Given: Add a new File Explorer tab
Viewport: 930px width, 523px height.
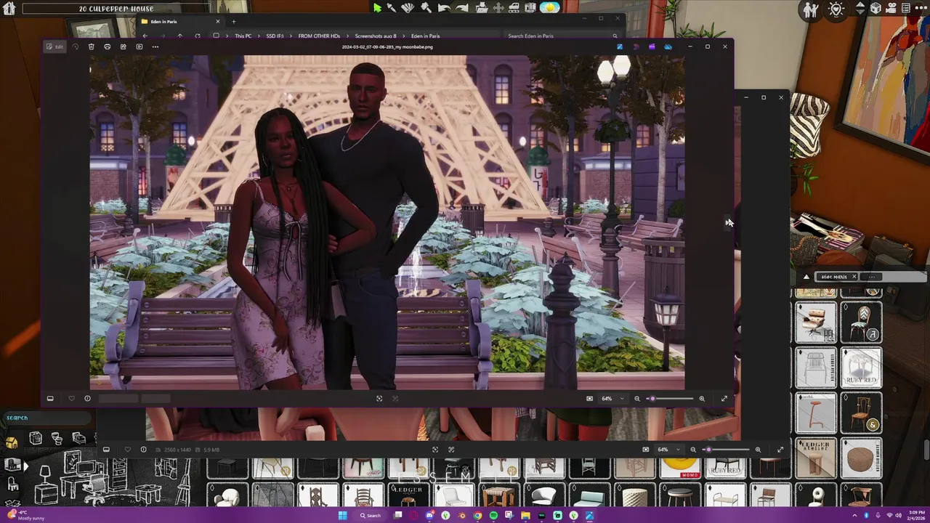Looking at the screenshot, I should point(233,21).
